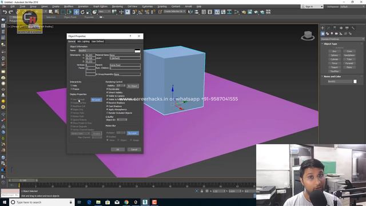Open the Standard Primitives dropdown
Screen dimensions: 366x206
click(343, 39)
